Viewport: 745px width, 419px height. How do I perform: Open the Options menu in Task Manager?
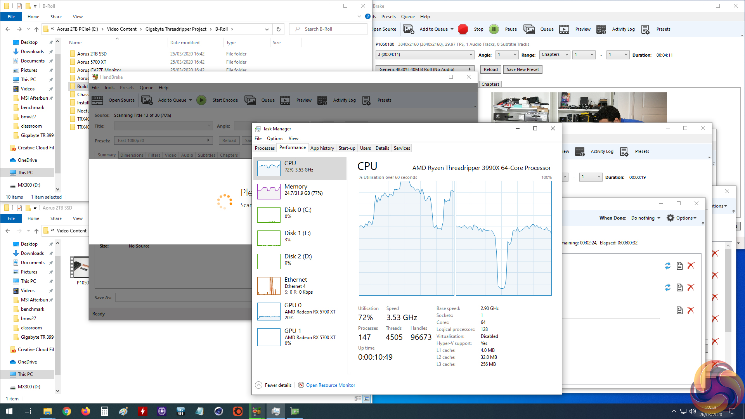tap(275, 139)
